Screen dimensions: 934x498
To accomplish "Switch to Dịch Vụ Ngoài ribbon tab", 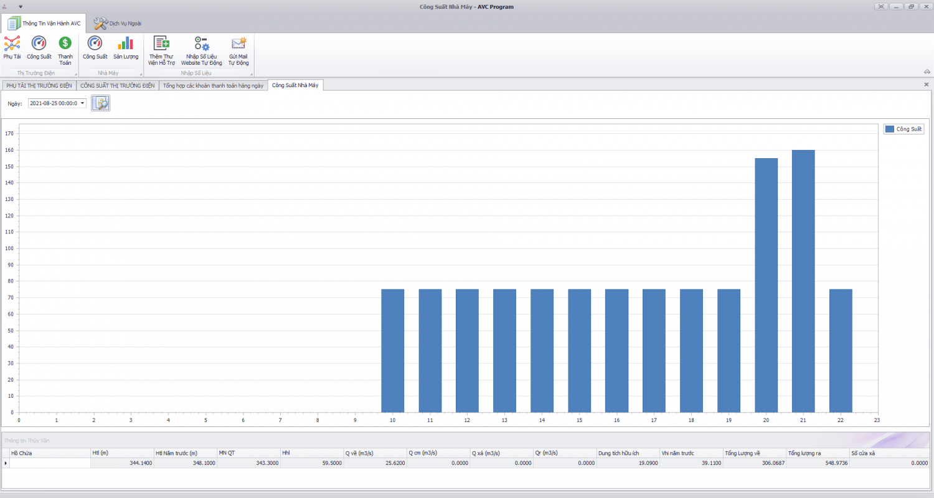I will coord(118,24).
